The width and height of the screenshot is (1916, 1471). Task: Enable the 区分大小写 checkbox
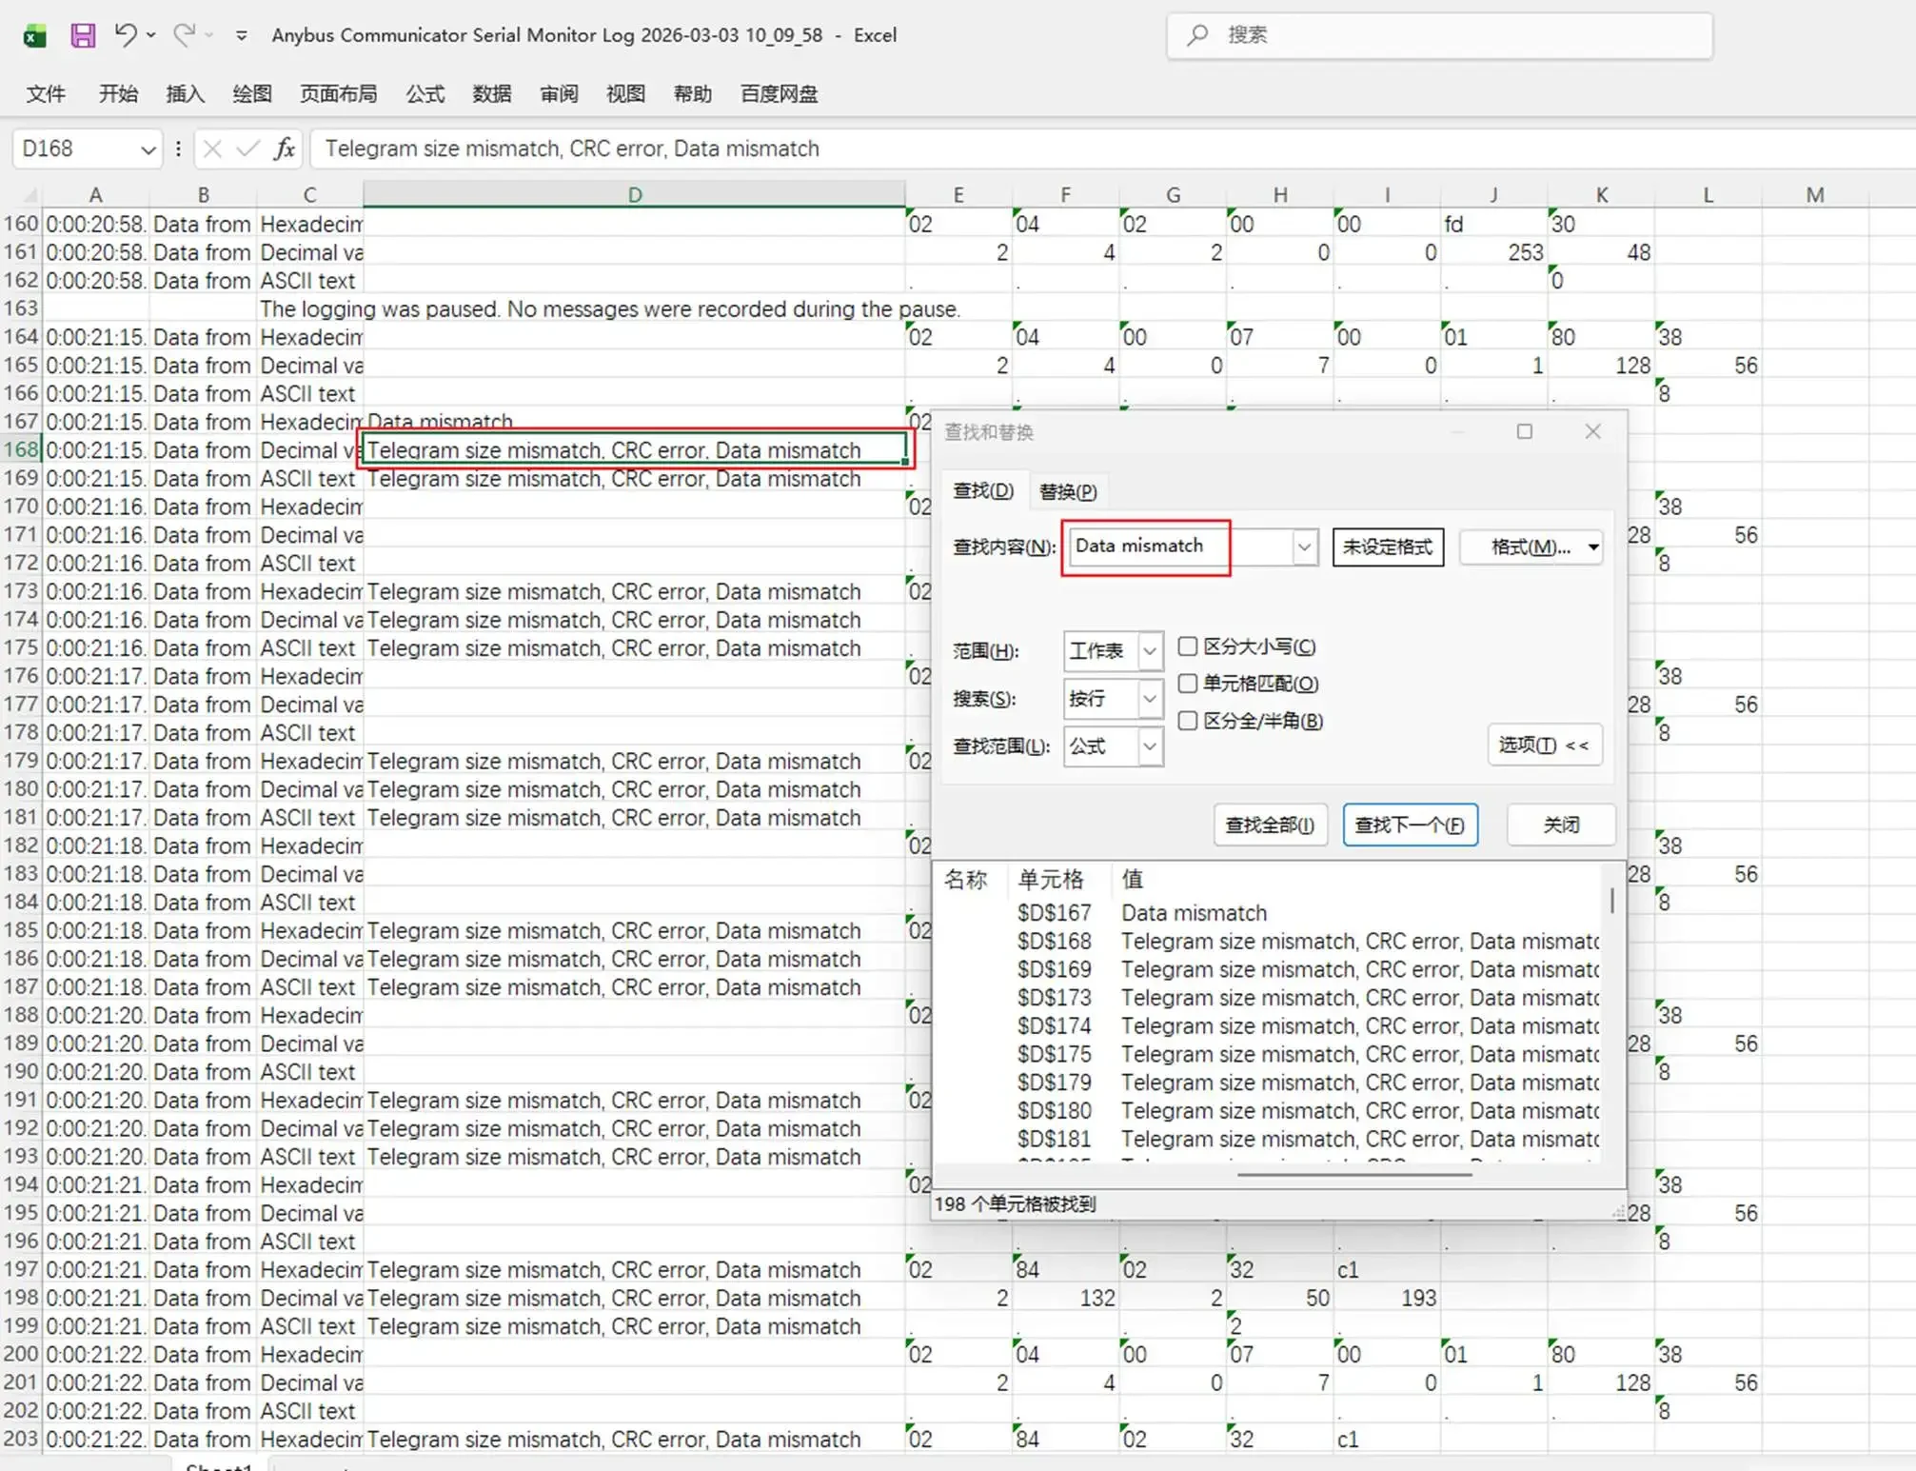1188,646
